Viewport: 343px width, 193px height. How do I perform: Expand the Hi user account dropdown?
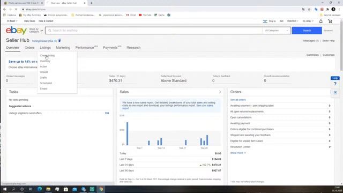tap(12, 21)
